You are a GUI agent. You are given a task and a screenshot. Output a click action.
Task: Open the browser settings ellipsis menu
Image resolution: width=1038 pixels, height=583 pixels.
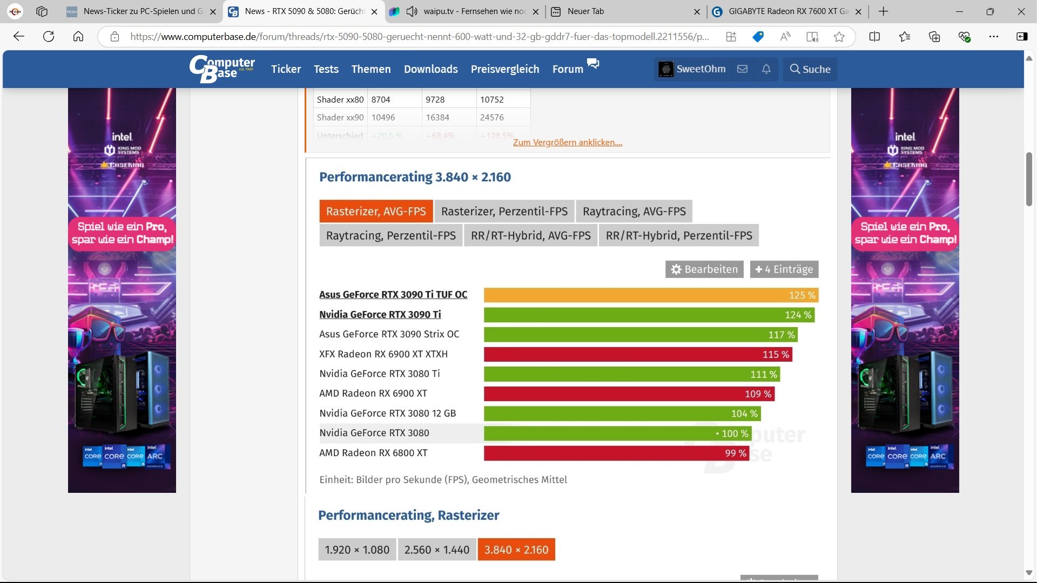[x=993, y=37]
